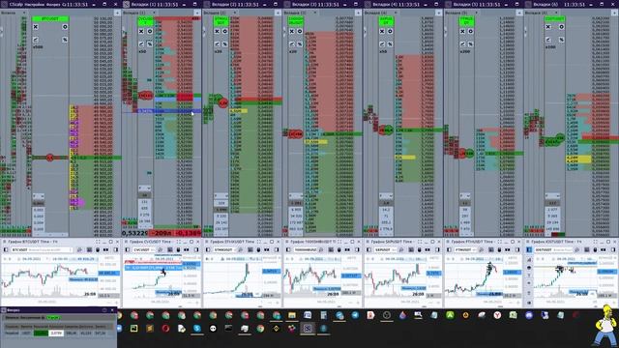Open Yandex Browser from the taskbar
Viewport: 619px width, 348px height.
tap(497, 315)
